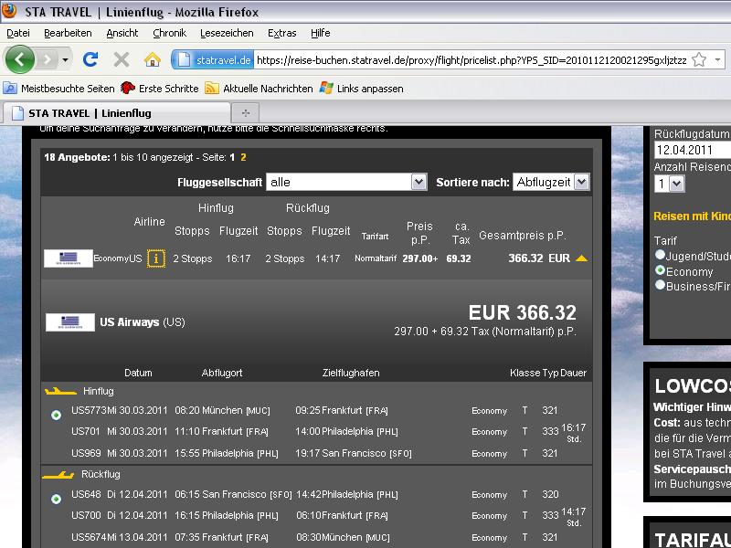731x548 pixels.
Task: Select the Hinflug radio button
Action: 56,415
